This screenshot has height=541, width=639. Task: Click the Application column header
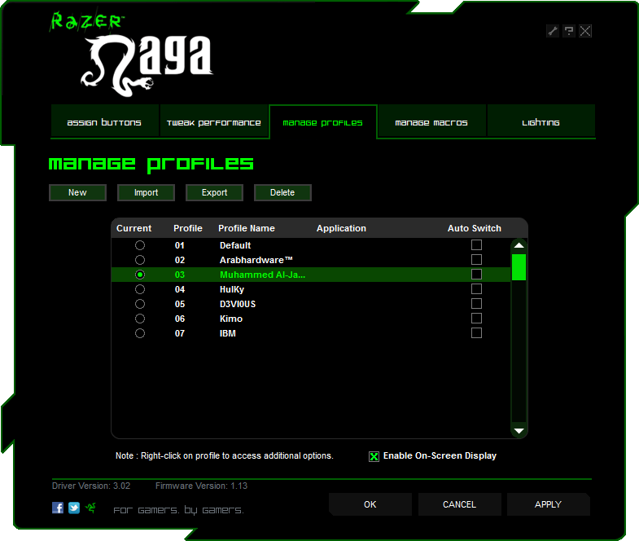(x=341, y=228)
